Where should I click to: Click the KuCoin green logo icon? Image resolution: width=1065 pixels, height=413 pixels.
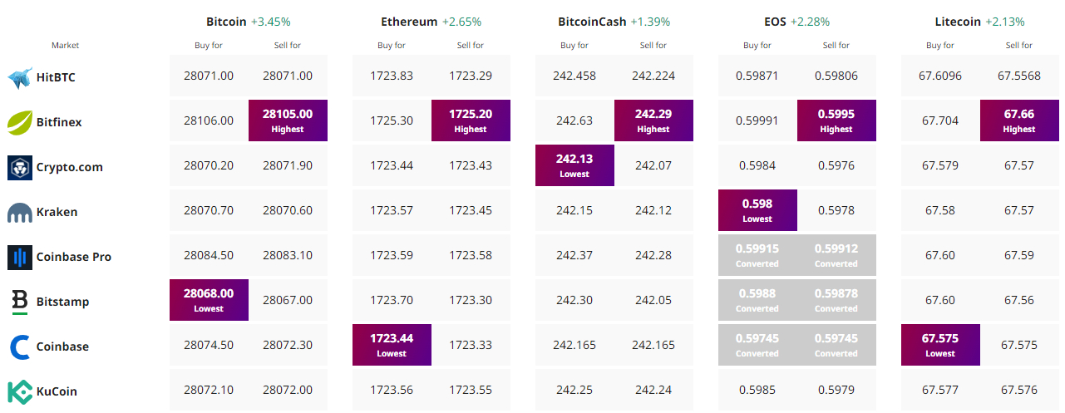(x=20, y=391)
